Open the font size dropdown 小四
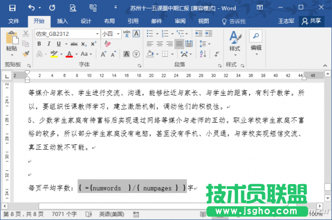Viewport: 332px width, 220px height. [x=118, y=34]
